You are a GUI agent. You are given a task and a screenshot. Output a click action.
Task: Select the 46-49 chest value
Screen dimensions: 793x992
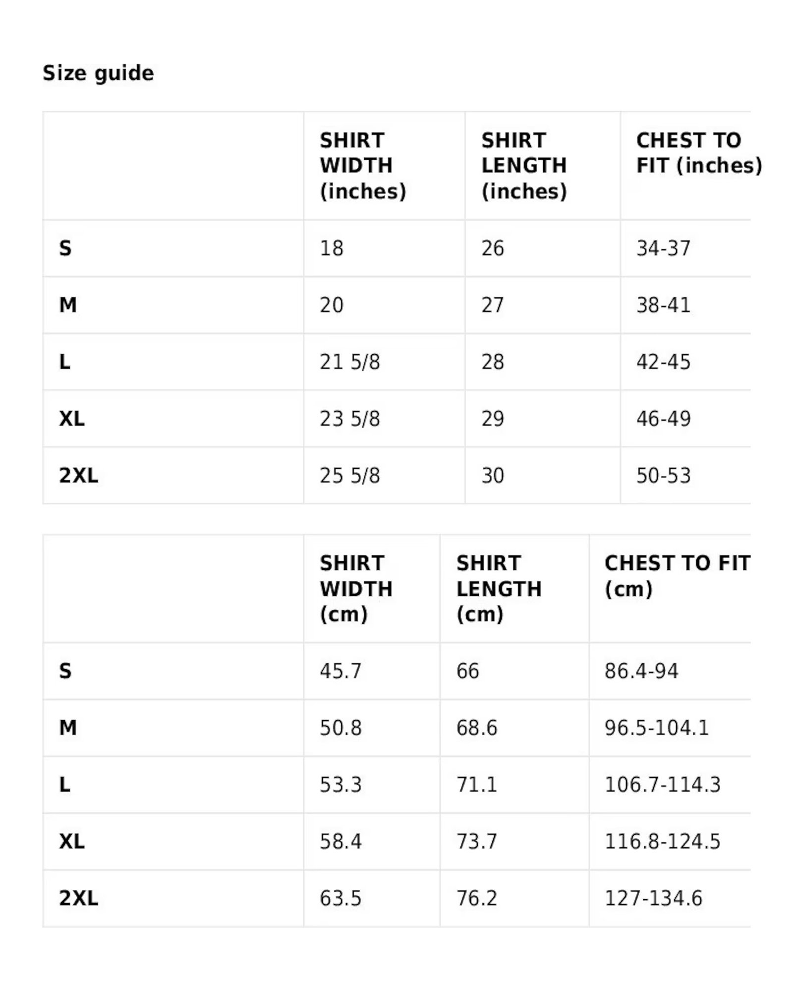pos(663,419)
